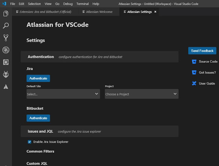Viewport: 219px width, 166px height.
Task: Open the Choose a Project dropdown
Action: [142, 94]
